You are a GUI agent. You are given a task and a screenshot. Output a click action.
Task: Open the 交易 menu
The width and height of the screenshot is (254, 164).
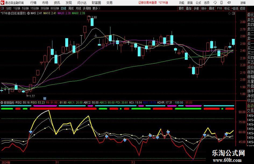coord(109,3)
